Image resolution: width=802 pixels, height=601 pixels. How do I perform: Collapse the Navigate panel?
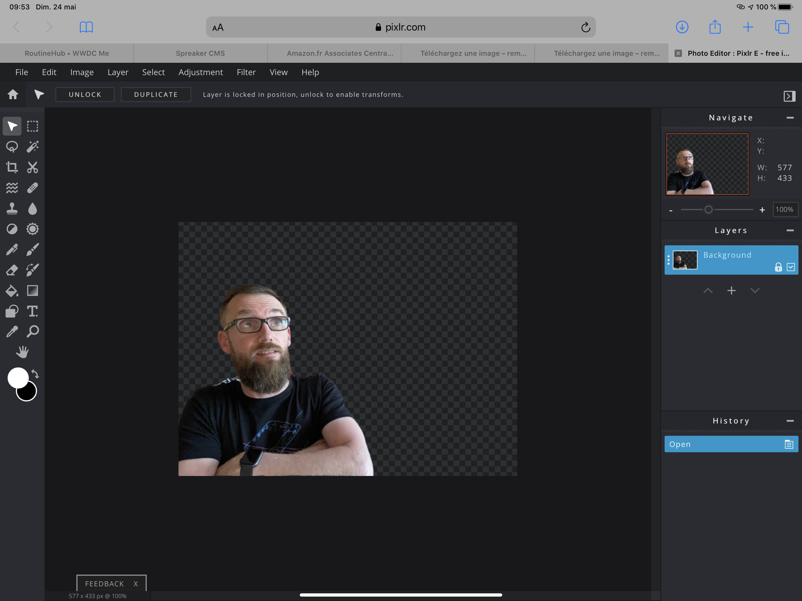point(790,118)
